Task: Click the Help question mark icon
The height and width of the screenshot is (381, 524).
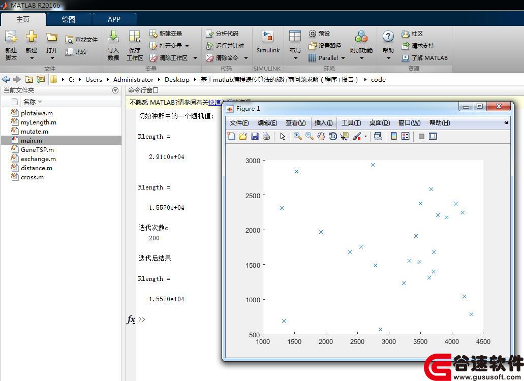Action: (x=388, y=36)
